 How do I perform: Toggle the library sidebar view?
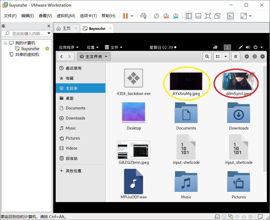(189, 16)
